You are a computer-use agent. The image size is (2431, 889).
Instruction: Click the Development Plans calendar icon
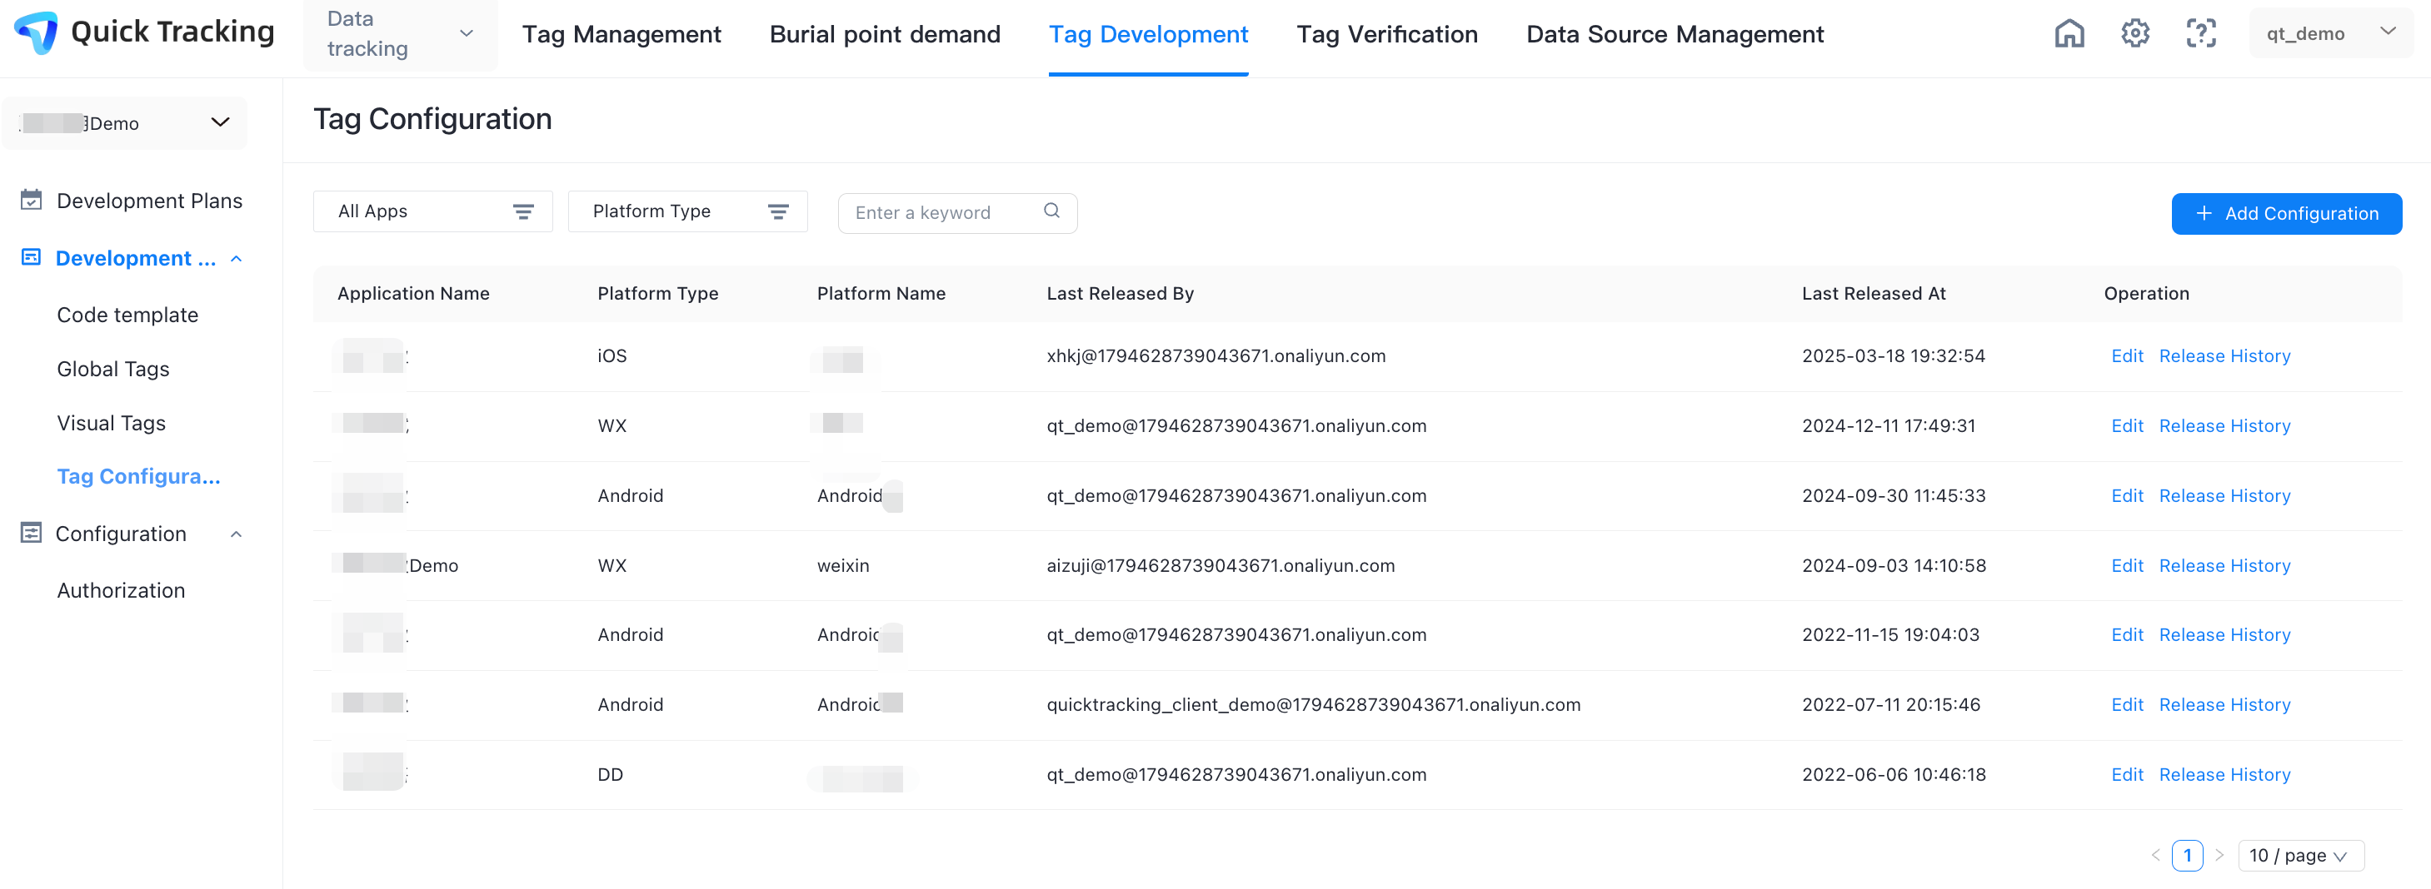[x=31, y=200]
